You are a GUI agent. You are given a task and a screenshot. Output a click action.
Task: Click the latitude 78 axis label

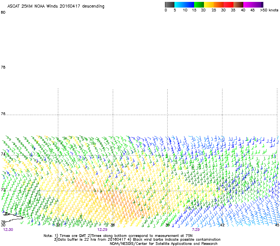(3, 67)
